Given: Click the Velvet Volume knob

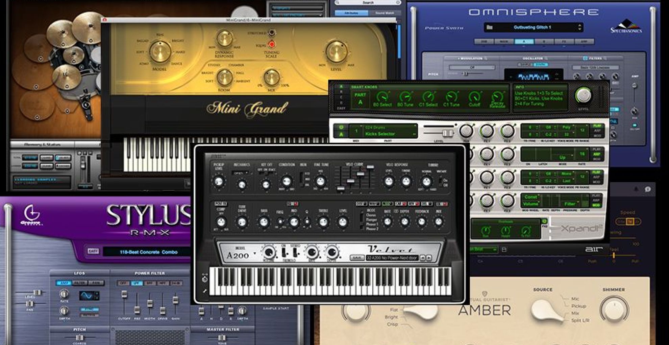Looking at the screenshot, I should pos(269,252).
